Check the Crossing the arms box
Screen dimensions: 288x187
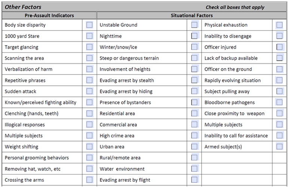click(x=89, y=180)
